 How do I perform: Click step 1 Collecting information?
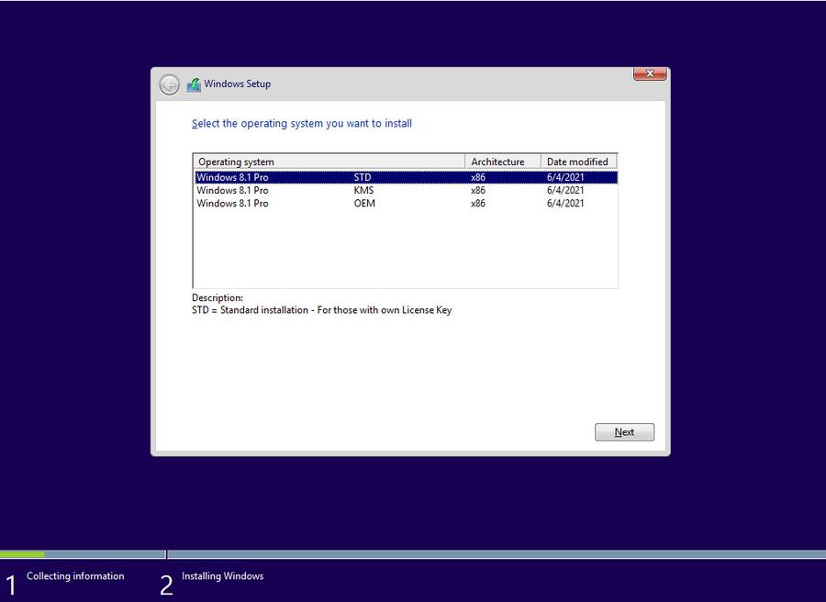pos(75,576)
